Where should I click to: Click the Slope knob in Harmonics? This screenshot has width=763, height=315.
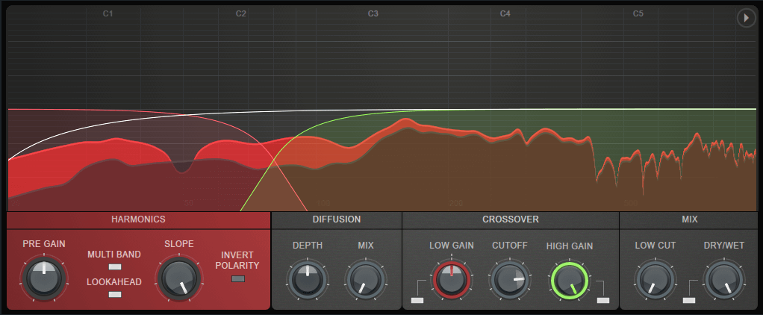(x=178, y=279)
